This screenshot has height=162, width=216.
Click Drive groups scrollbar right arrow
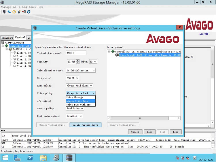point(179,118)
